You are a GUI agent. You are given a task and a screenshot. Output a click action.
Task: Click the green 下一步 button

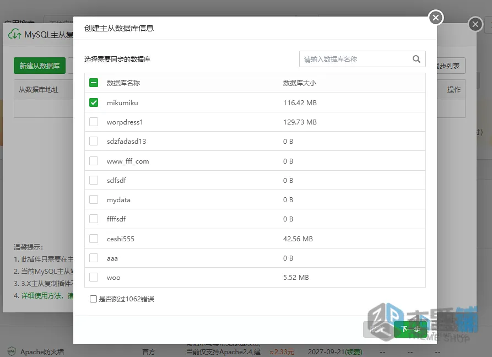point(410,329)
